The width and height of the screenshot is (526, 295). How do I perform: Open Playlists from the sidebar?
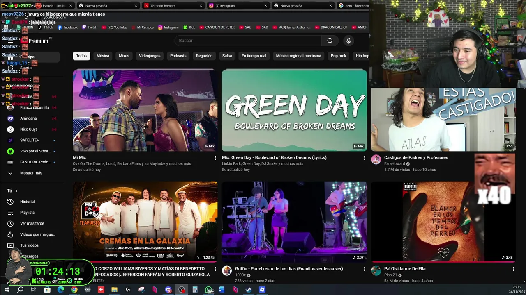[x=32, y=213]
